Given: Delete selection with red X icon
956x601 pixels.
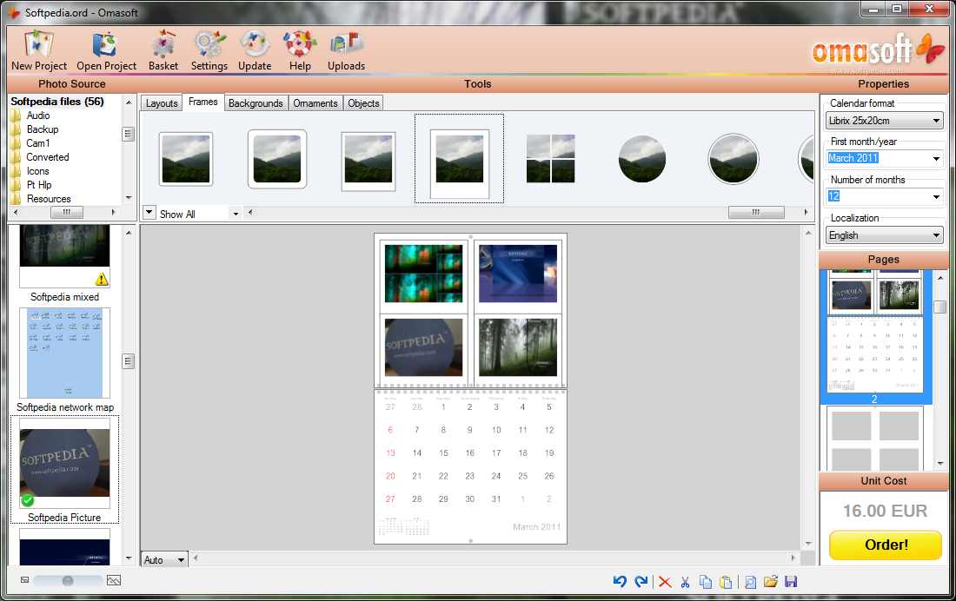Looking at the screenshot, I should coord(665,582).
